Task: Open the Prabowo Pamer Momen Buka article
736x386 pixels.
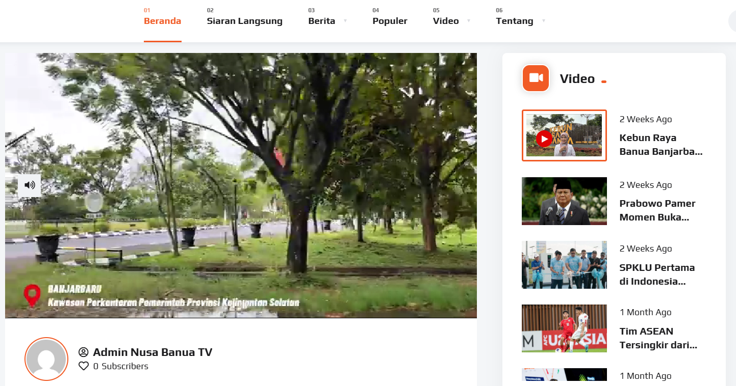Action: click(657, 210)
